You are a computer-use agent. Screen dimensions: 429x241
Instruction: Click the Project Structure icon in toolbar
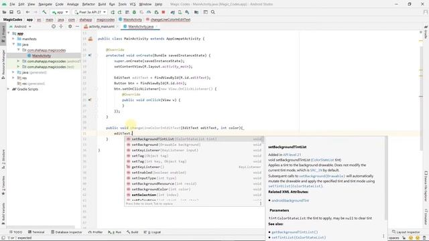[x=196, y=12]
